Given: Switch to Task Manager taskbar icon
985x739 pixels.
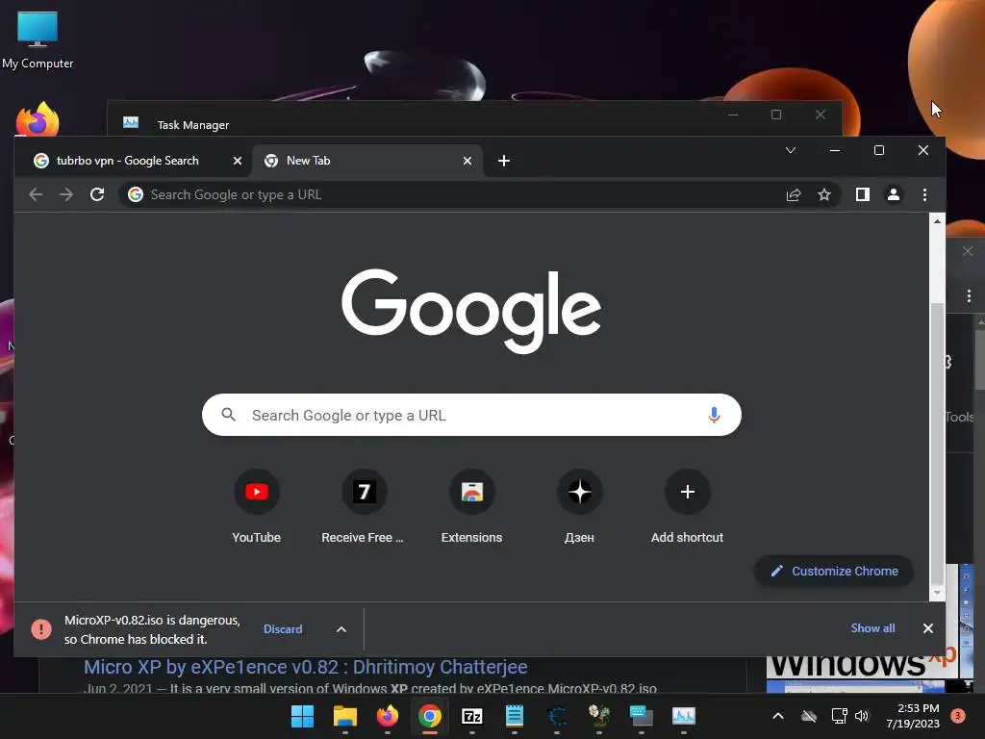Looking at the screenshot, I should [684, 716].
